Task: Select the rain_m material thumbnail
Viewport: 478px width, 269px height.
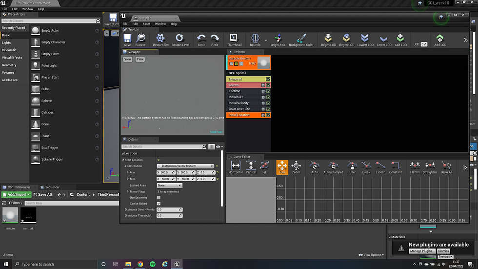Action: click(x=10, y=215)
